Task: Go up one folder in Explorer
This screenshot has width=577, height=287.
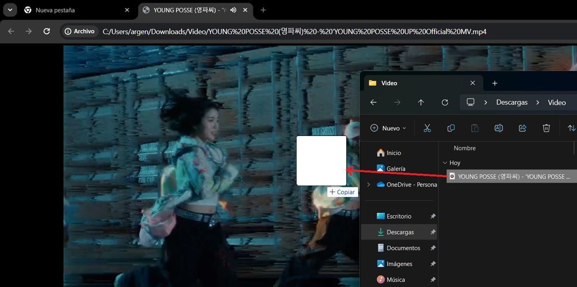Action: [x=421, y=102]
